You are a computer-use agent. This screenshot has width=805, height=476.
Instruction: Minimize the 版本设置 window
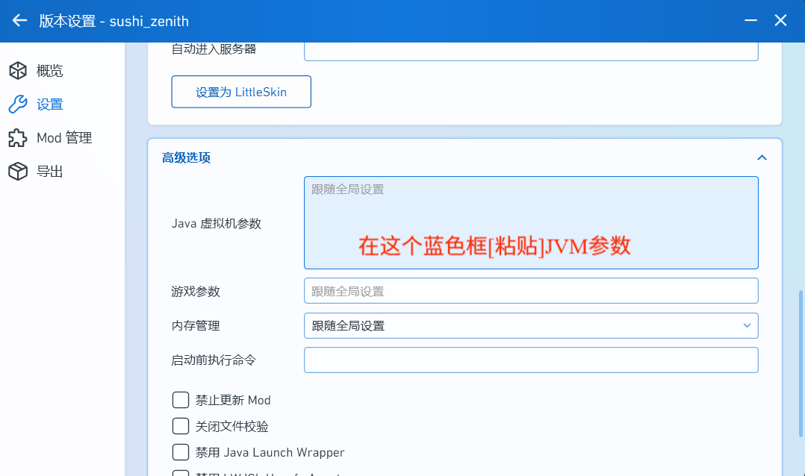[750, 21]
